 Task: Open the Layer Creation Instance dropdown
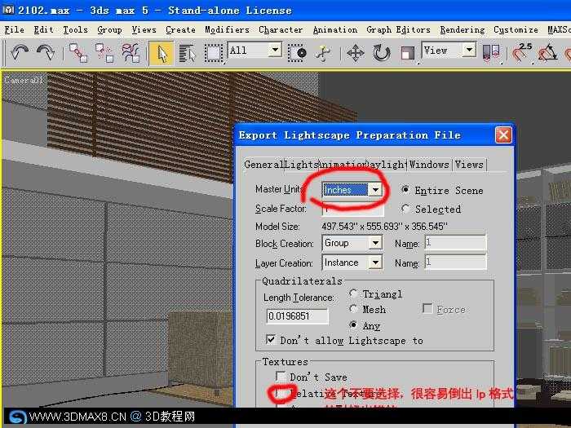pyautogui.click(x=375, y=263)
